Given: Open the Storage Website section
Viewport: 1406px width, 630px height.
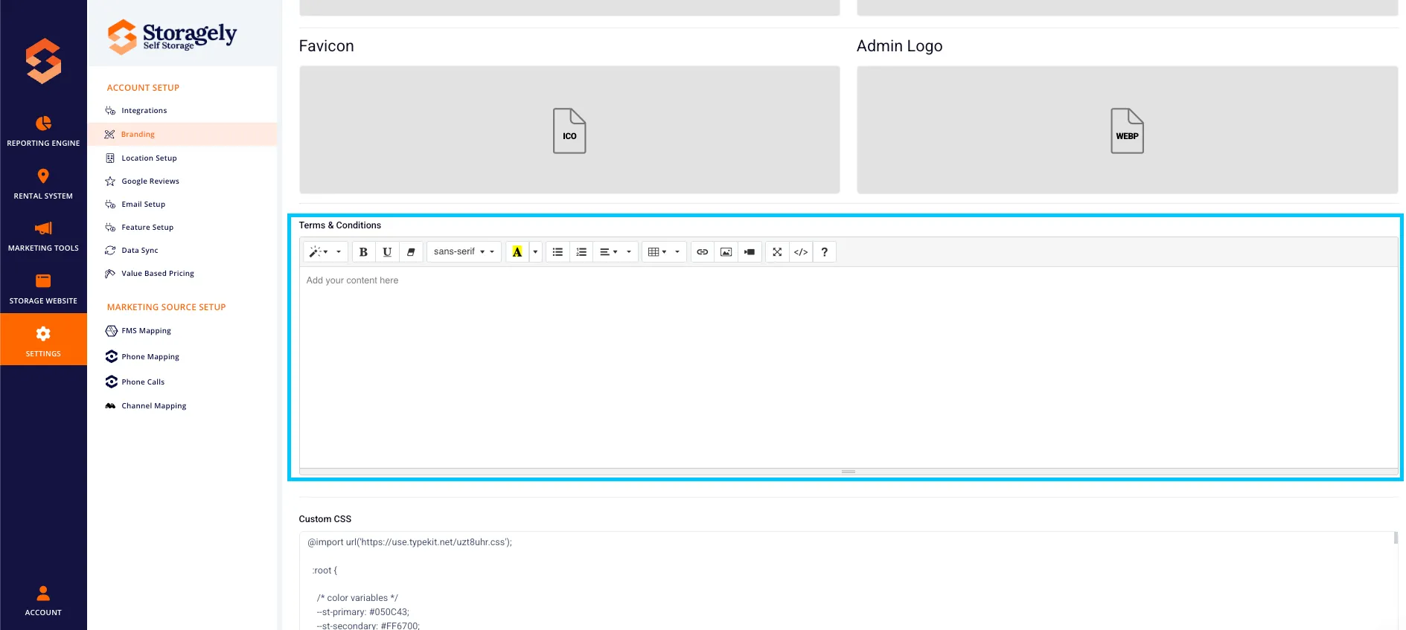Looking at the screenshot, I should (43, 289).
